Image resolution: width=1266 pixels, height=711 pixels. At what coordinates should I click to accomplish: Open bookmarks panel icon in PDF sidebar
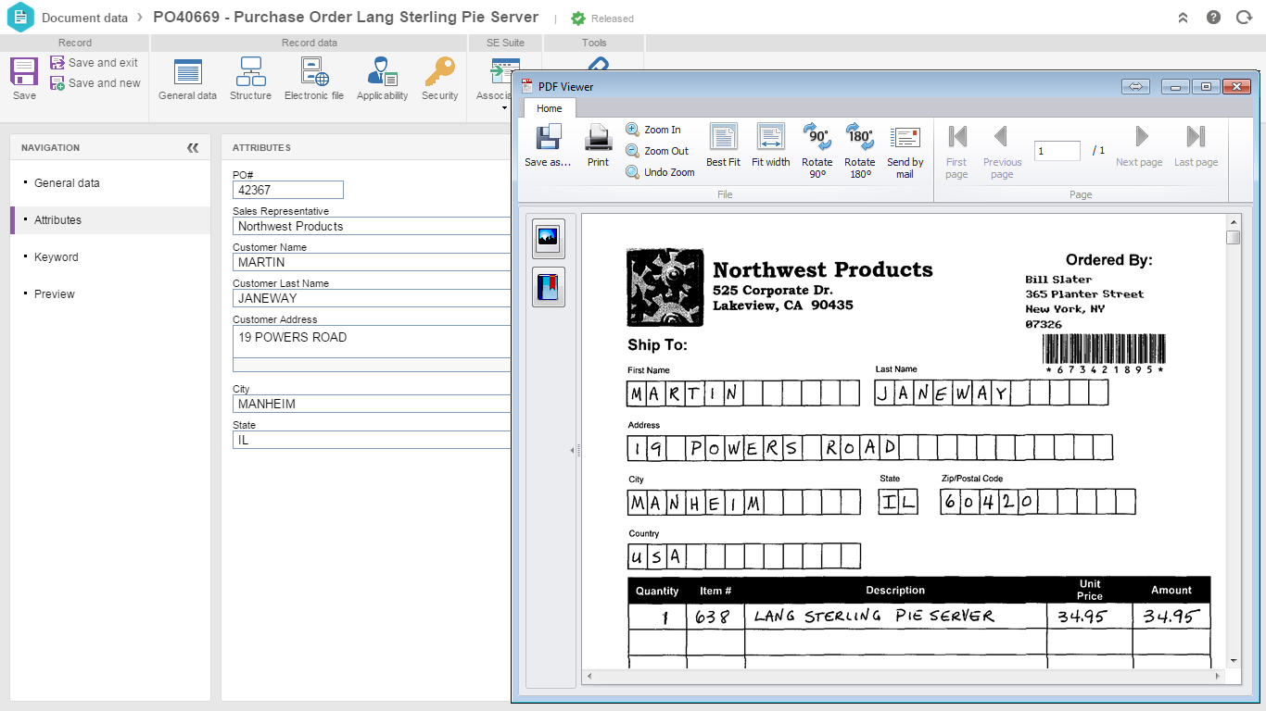pos(548,288)
